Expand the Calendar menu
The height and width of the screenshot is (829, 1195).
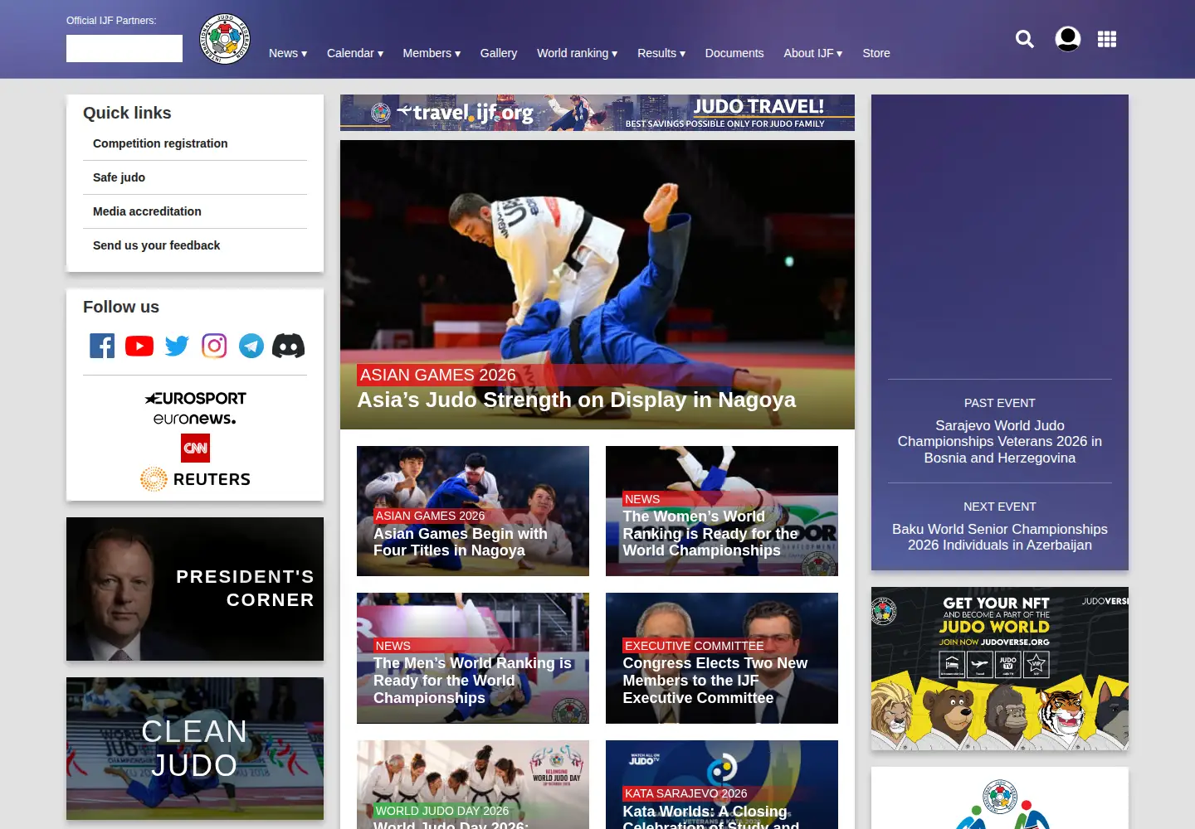[355, 53]
